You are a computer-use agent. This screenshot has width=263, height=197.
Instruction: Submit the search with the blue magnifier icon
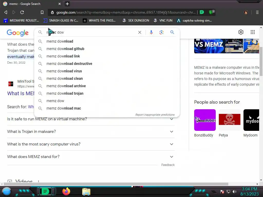coord(172,32)
